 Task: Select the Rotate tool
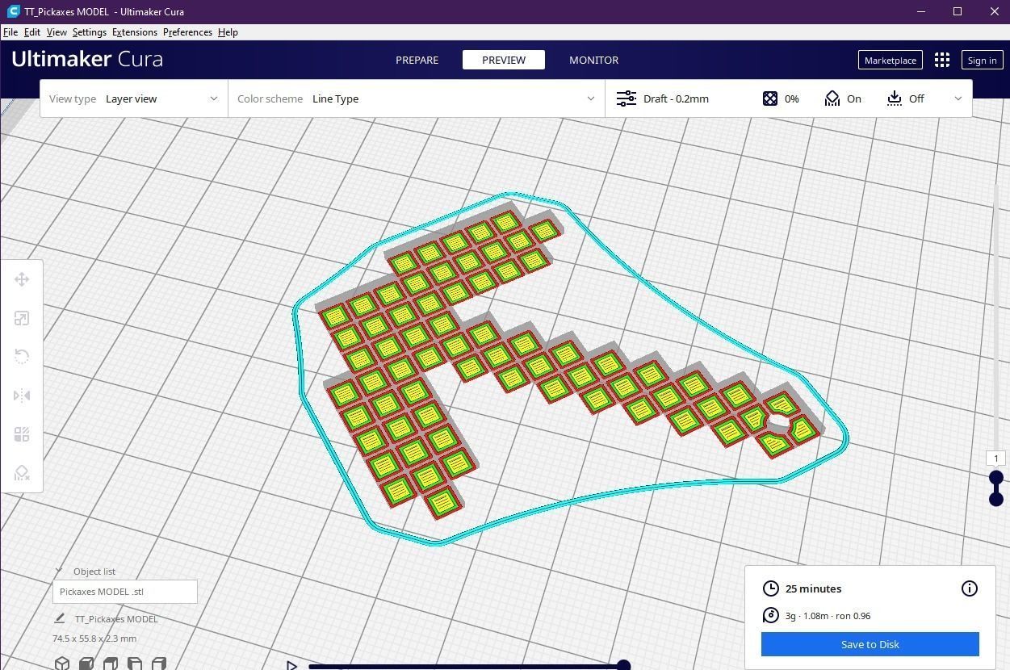click(22, 357)
